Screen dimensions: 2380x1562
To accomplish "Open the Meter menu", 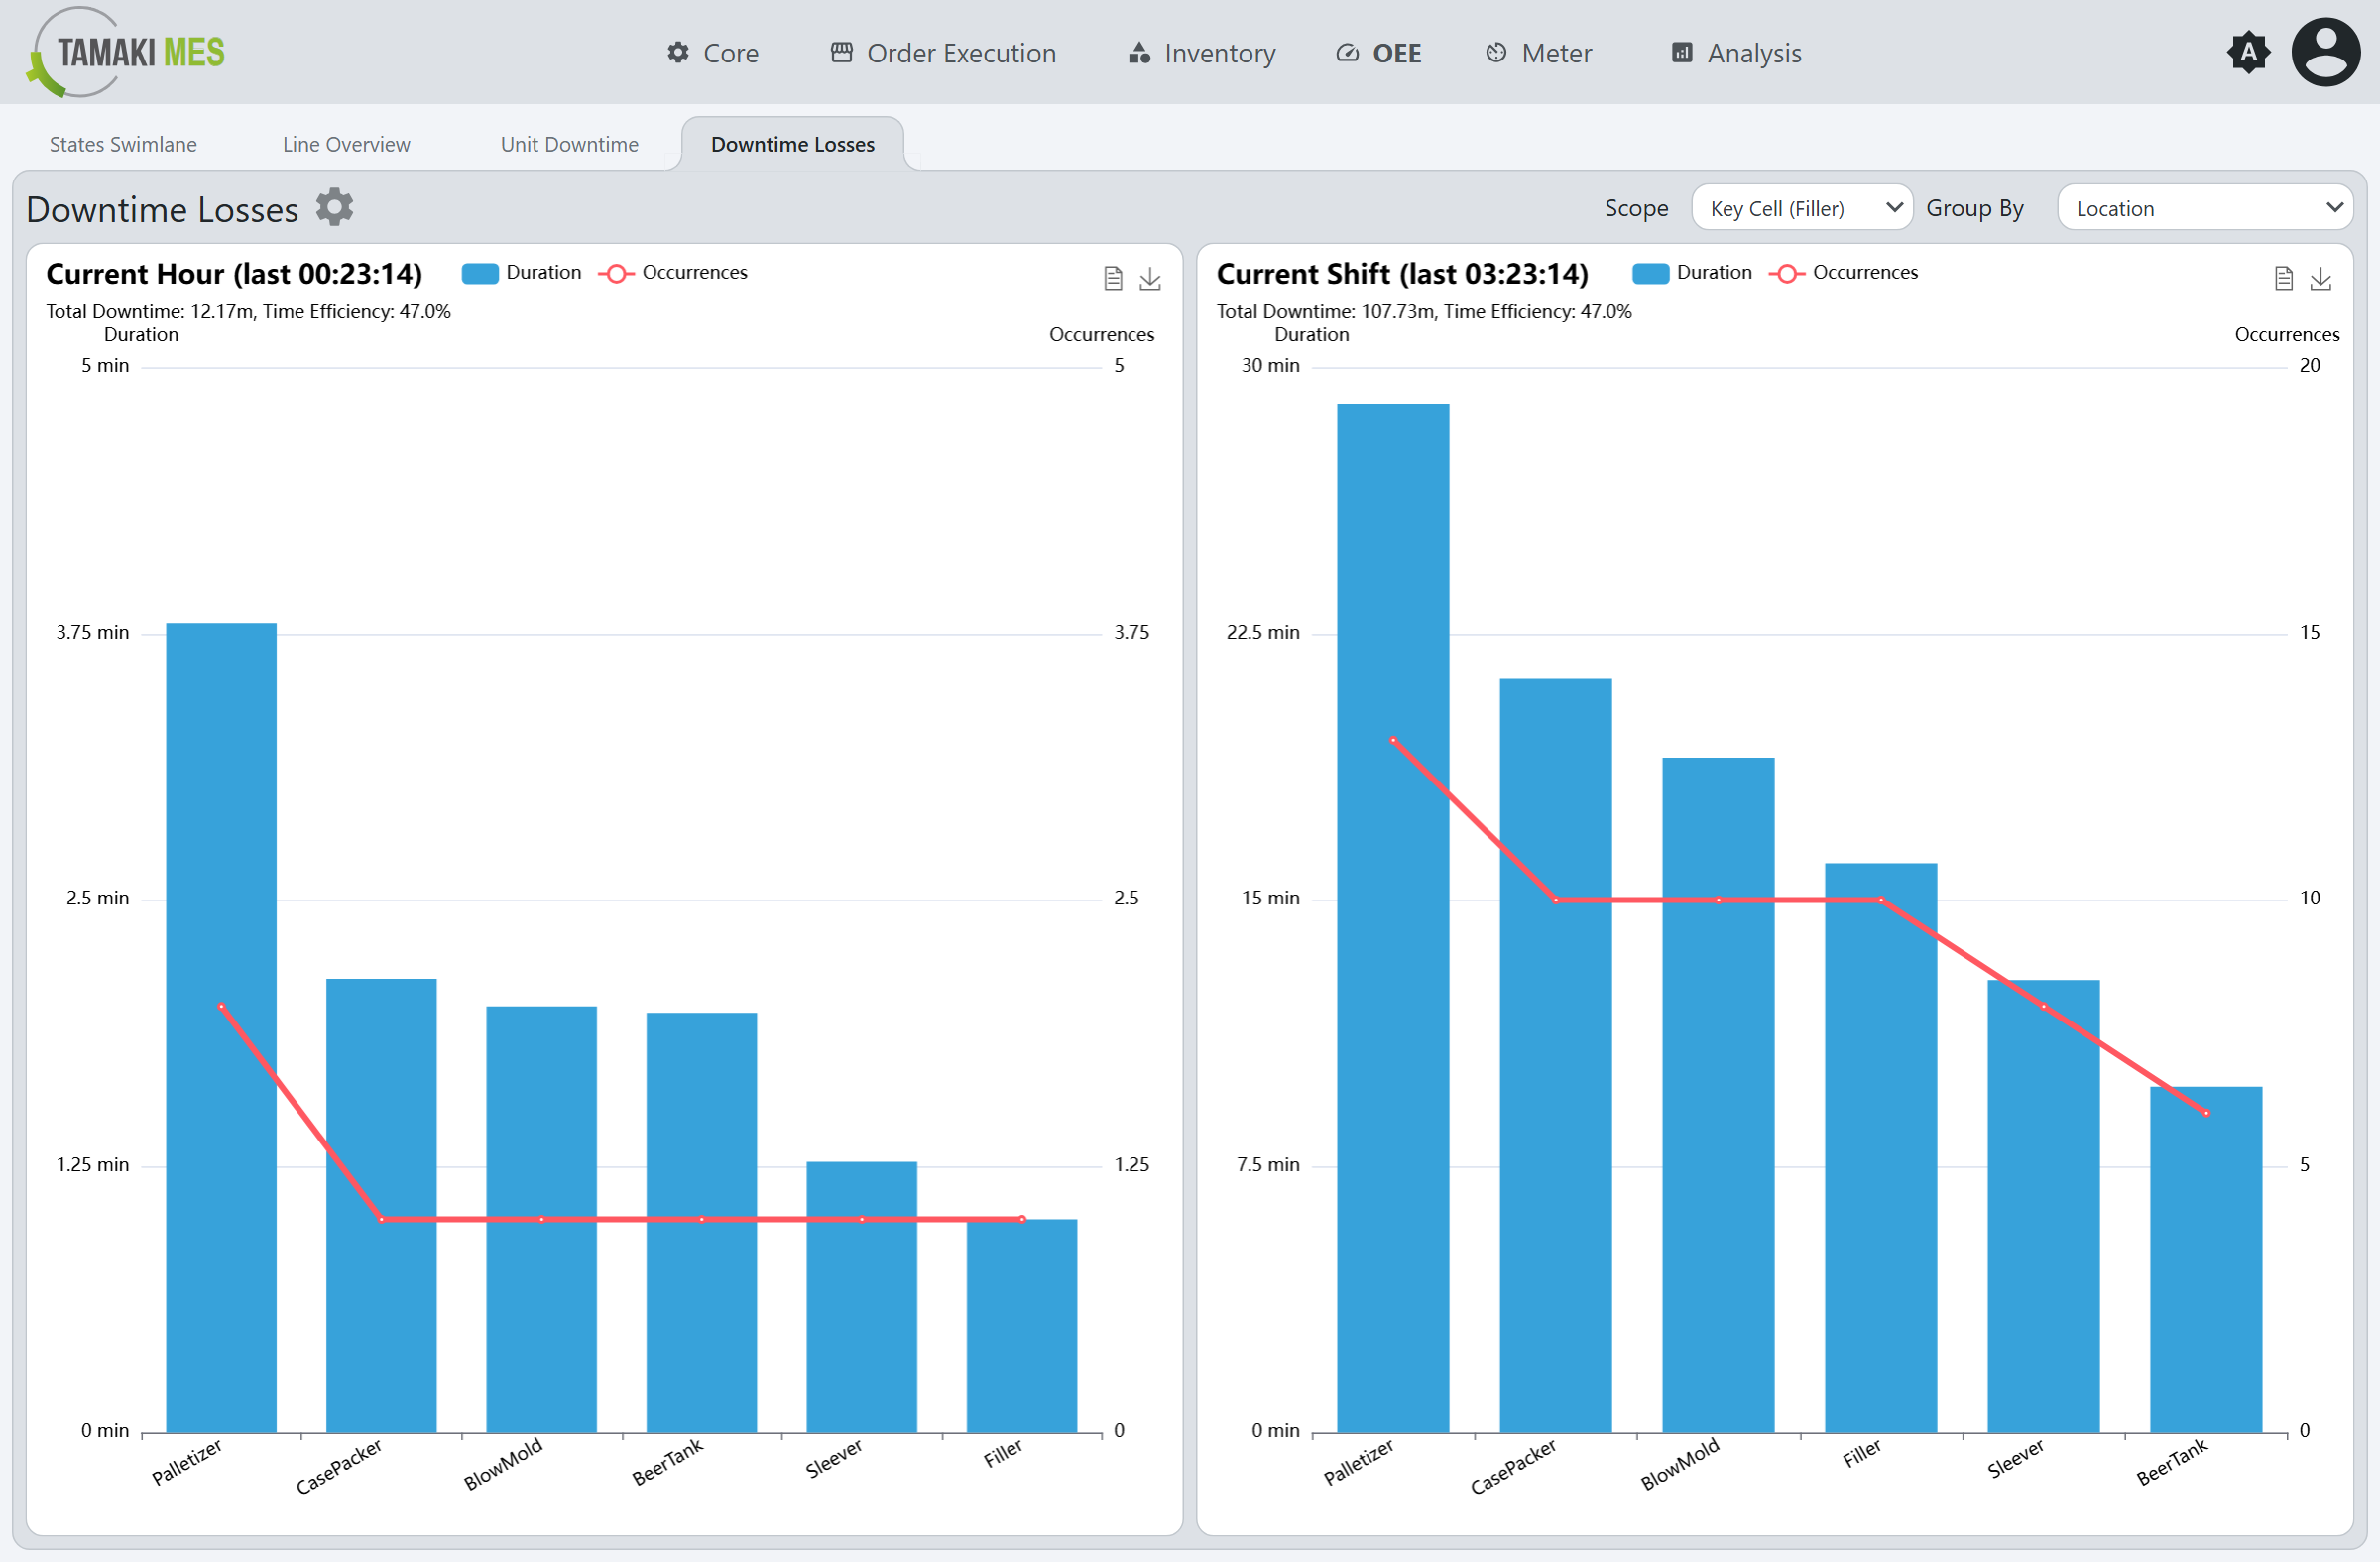I will (1538, 53).
